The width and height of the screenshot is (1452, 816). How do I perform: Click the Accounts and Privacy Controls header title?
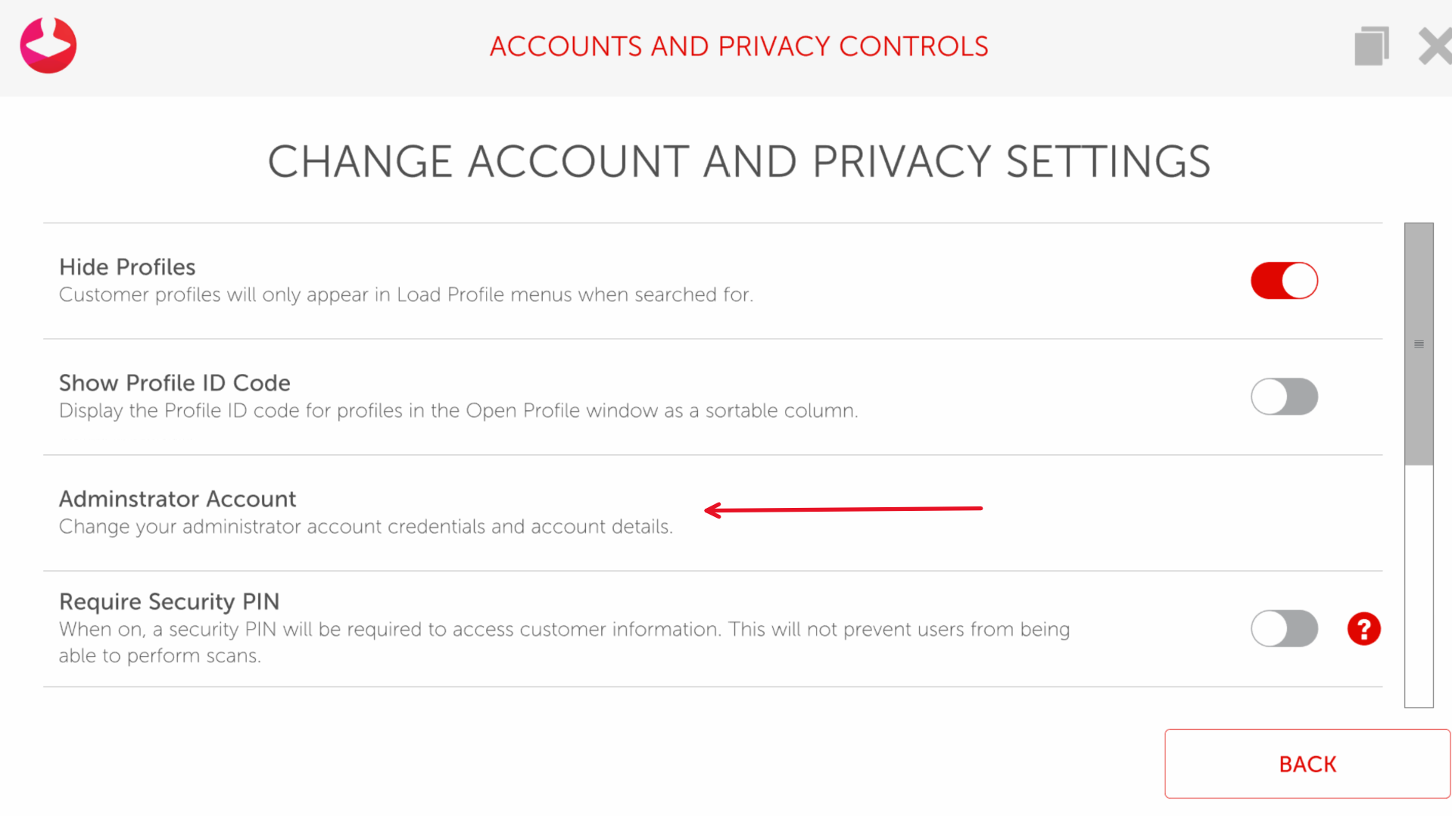click(739, 46)
